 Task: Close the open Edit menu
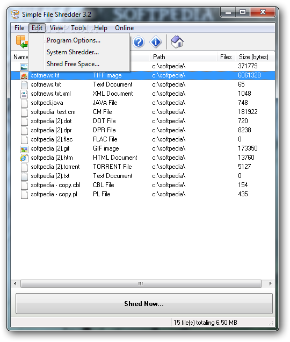(x=37, y=28)
